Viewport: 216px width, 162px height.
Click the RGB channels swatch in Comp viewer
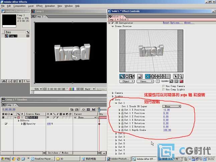point(72,89)
